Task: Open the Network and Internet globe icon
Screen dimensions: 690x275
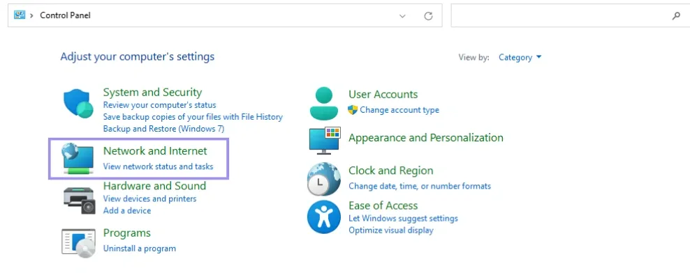Action: click(x=78, y=158)
